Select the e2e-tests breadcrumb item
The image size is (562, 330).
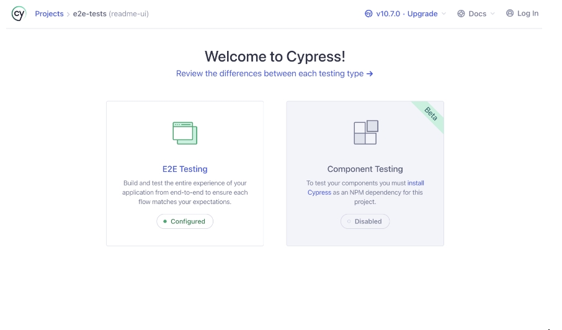tap(89, 14)
